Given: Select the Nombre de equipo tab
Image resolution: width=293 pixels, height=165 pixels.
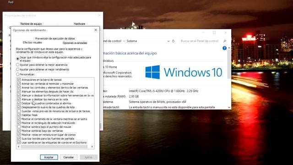Looking at the screenshot, I should click(x=31, y=24).
